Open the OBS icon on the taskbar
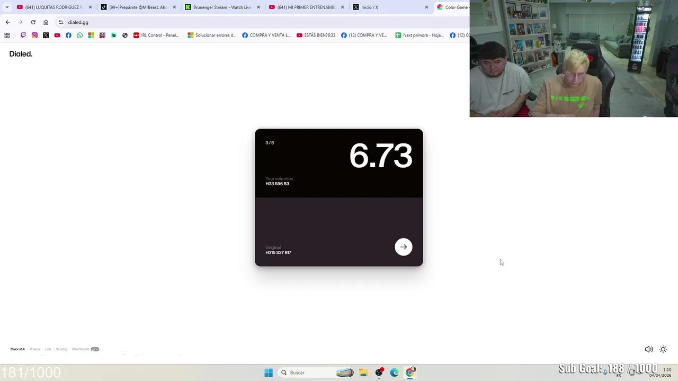 click(x=379, y=373)
